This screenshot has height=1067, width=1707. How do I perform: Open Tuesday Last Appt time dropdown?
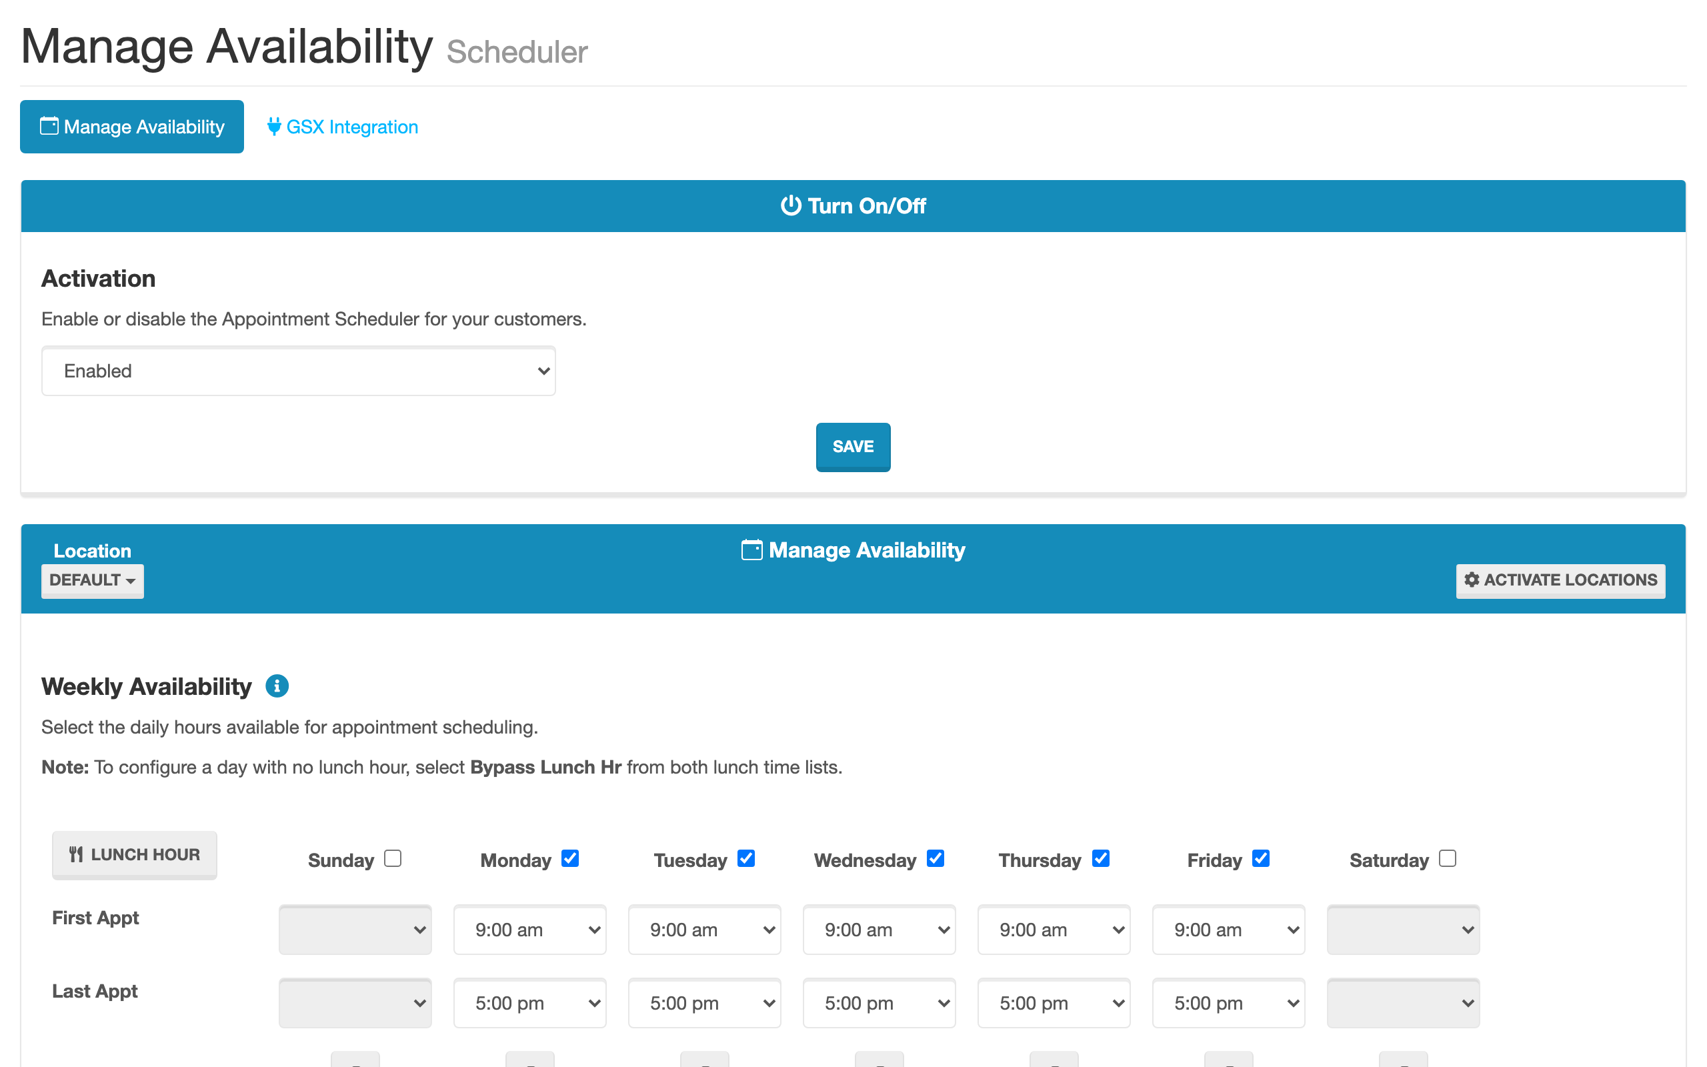705,1003
